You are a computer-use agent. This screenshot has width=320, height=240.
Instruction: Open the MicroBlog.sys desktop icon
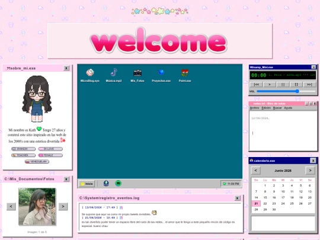90,75
